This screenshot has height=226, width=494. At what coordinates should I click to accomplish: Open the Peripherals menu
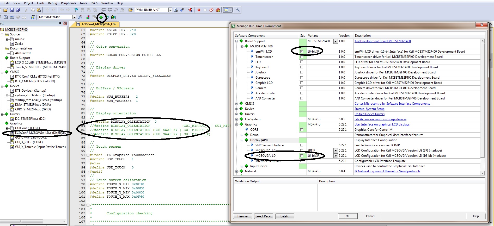tap(68, 3)
